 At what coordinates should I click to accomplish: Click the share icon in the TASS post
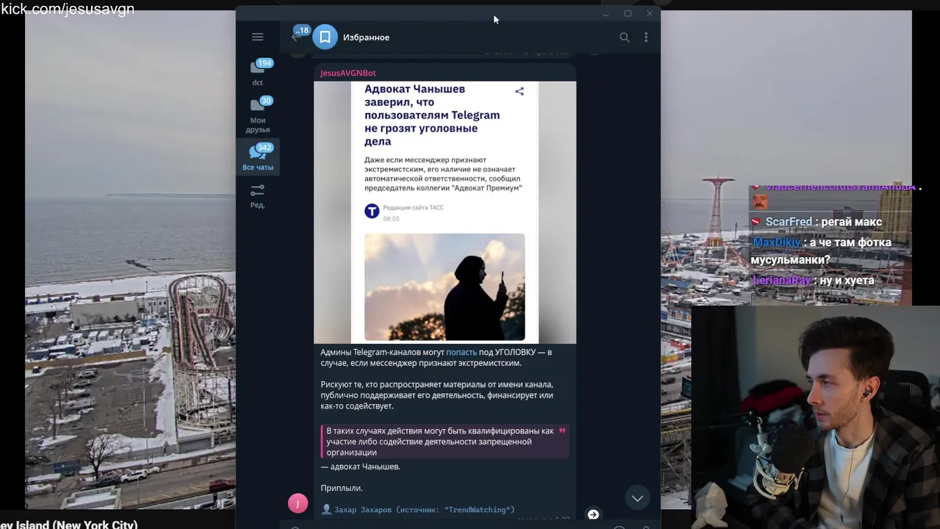click(x=519, y=91)
